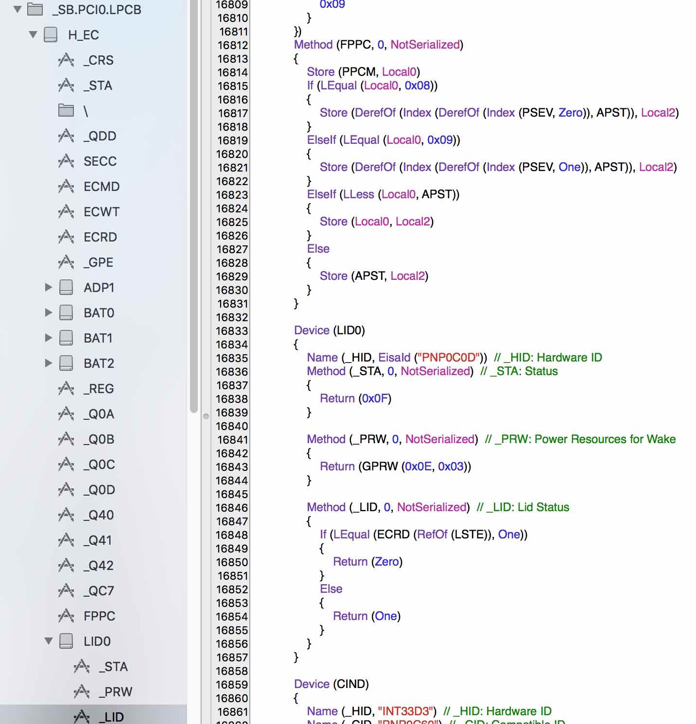This screenshot has width=696, height=724.
Task: Click line number 16812 in the gutter
Action: (x=233, y=45)
